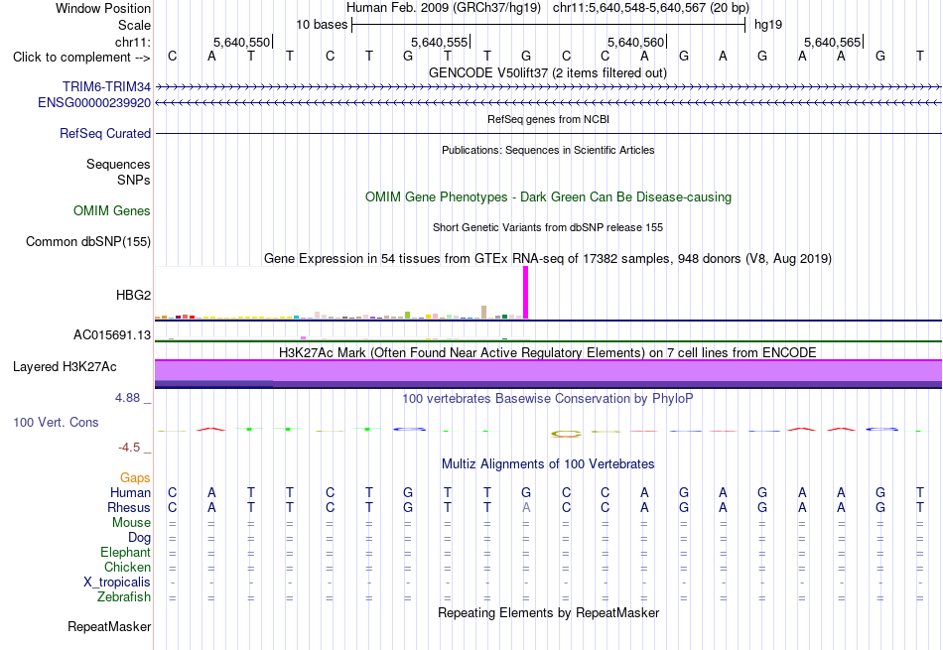Select the Rhesus alignment row label
This screenshot has width=943, height=650.
pos(129,507)
